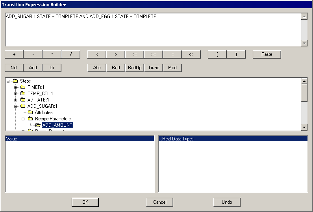Click the Trunc function button

pos(154,68)
